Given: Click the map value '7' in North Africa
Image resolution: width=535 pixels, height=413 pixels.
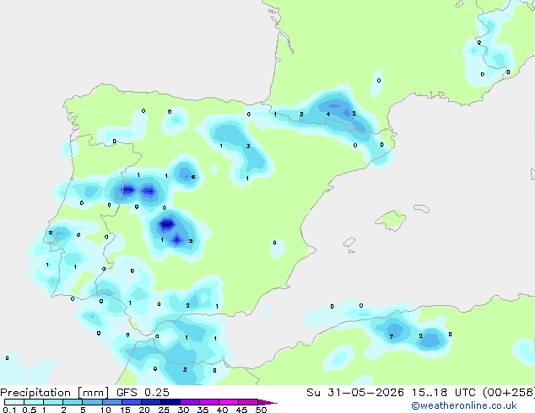Looking at the screenshot, I should coord(392,336).
